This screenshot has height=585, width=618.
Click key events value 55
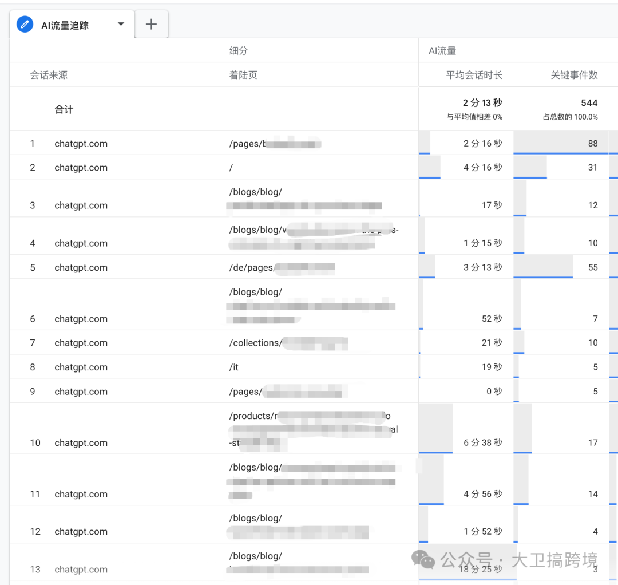coord(593,268)
